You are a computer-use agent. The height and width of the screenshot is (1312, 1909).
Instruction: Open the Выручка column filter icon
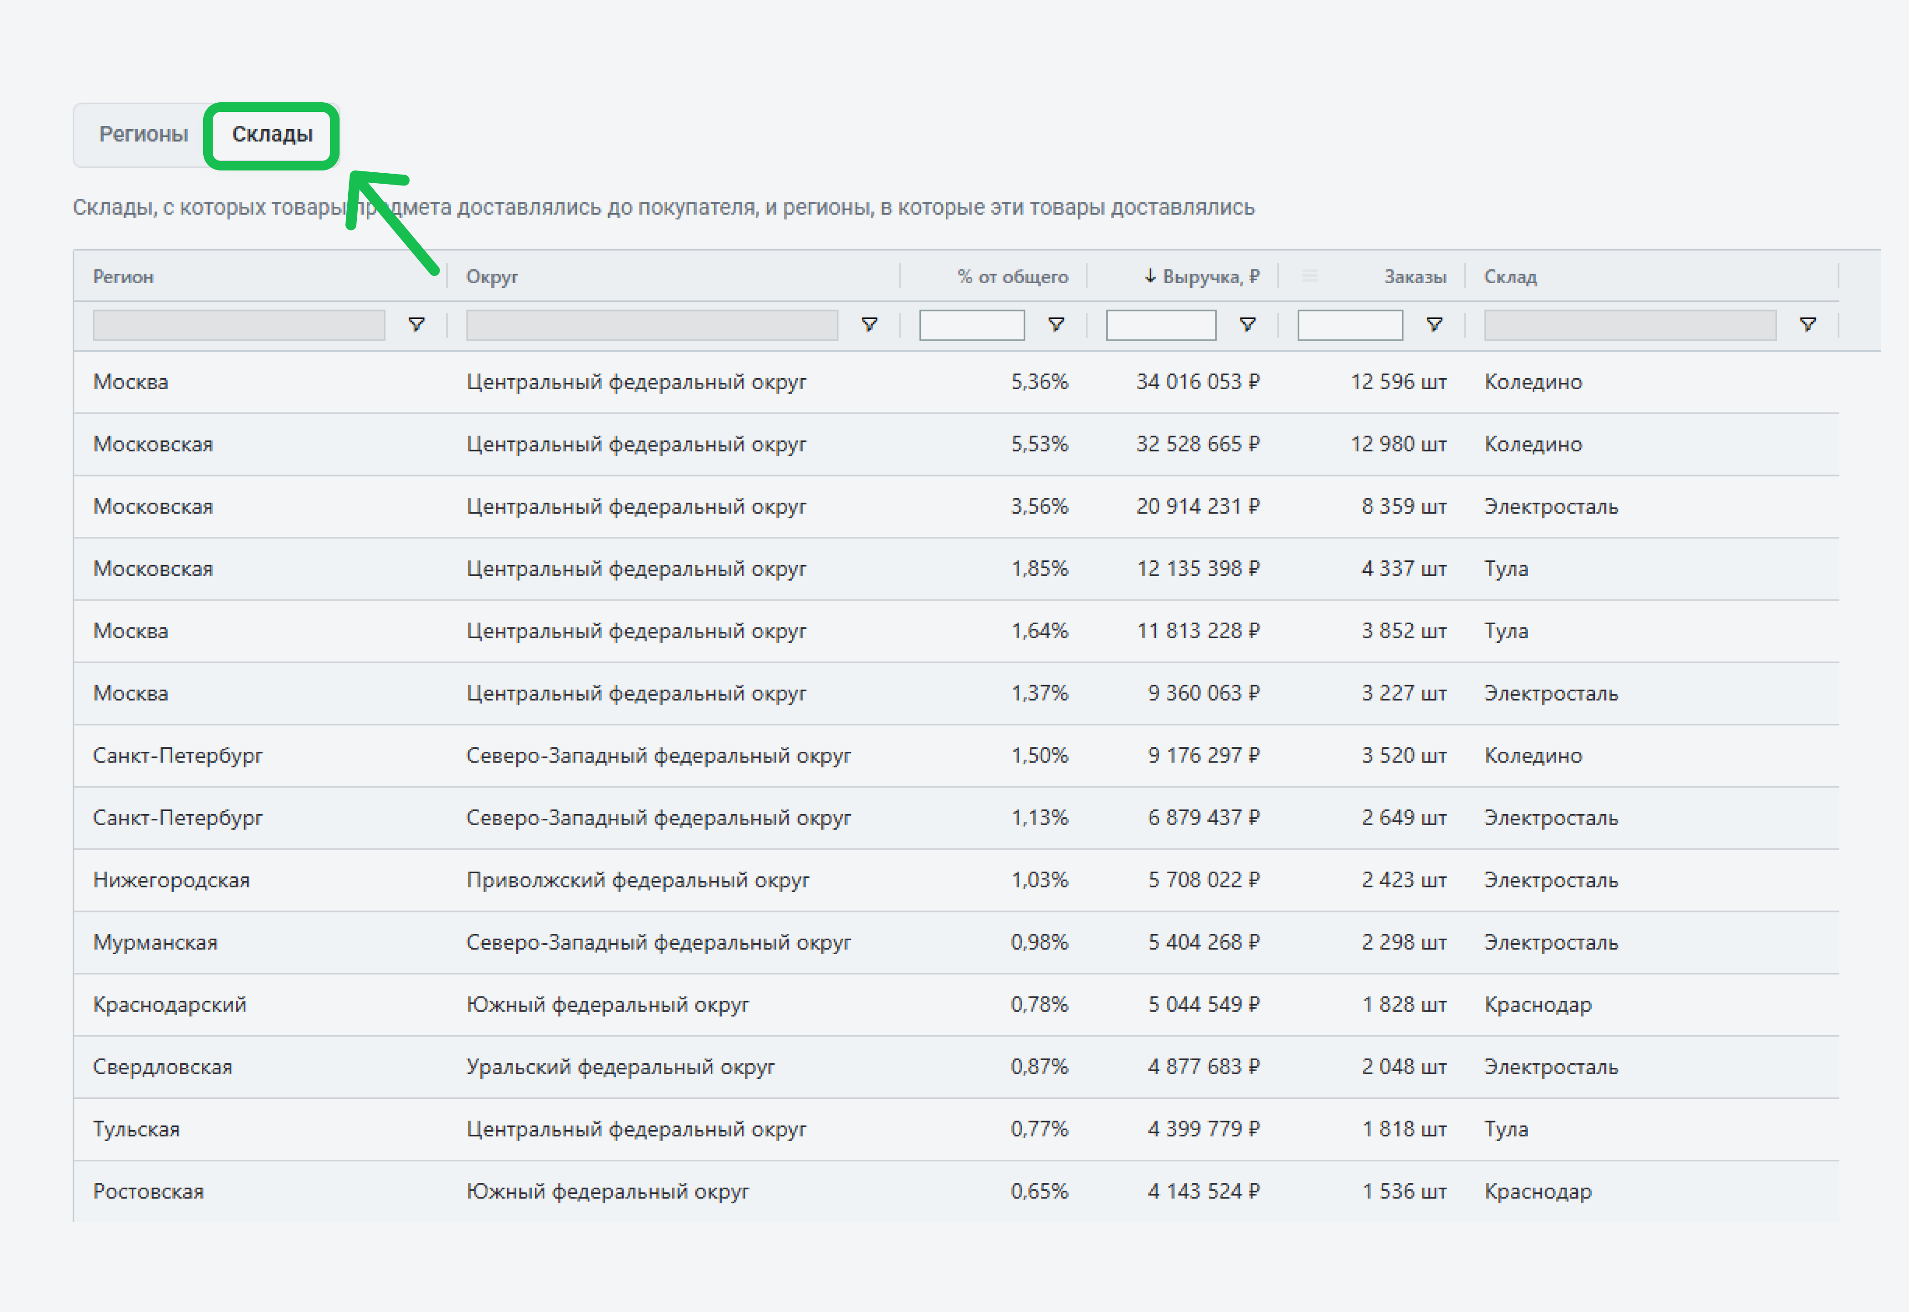1248,325
